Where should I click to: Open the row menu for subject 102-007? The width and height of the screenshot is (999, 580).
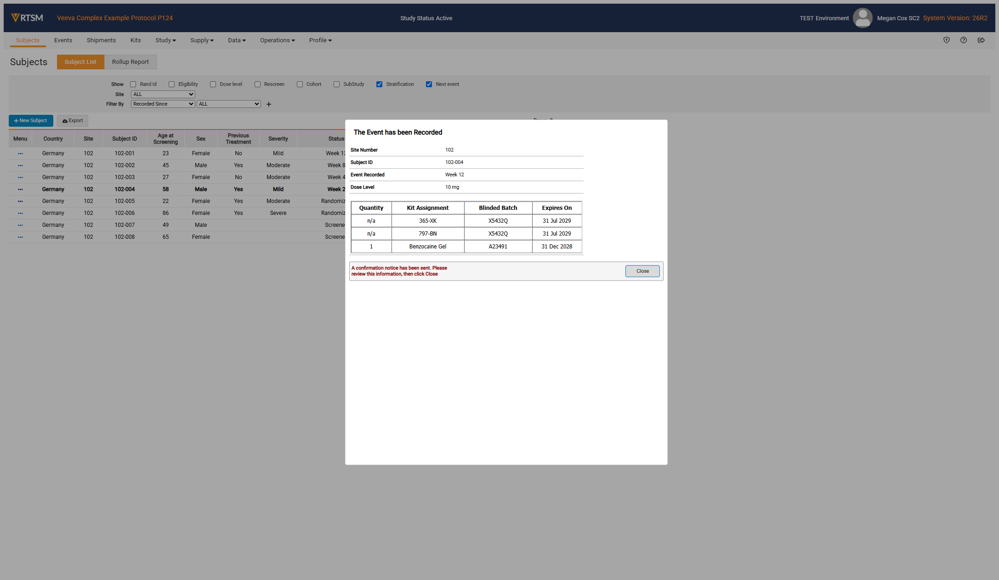[20, 225]
